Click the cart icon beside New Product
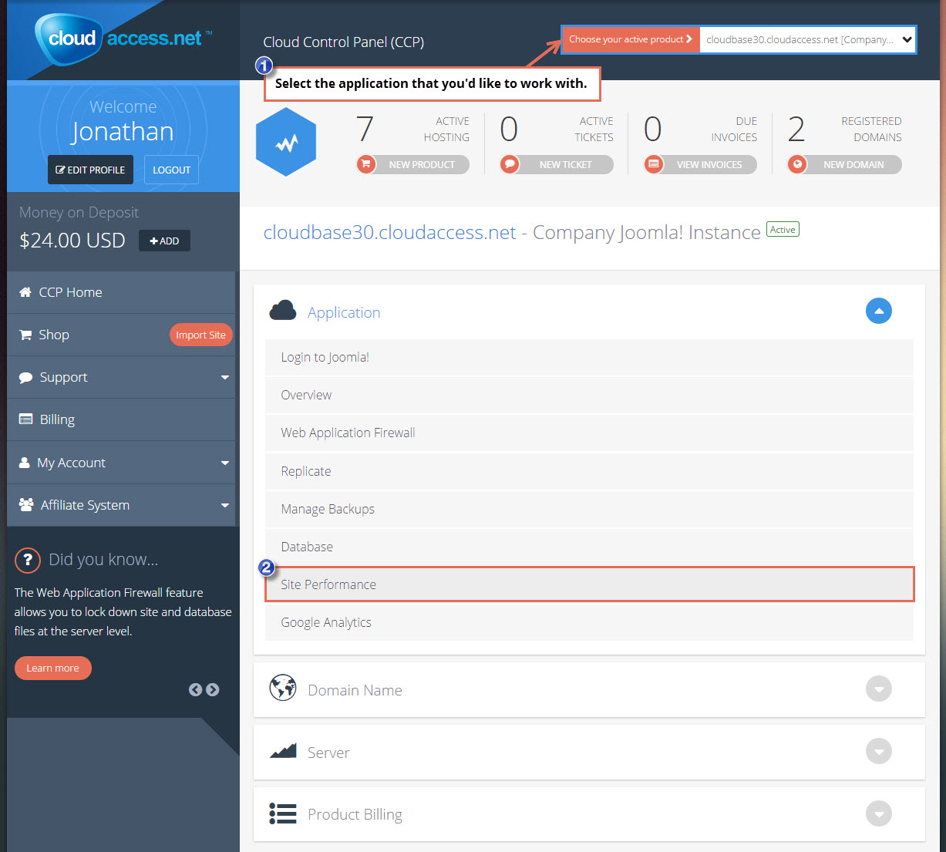 [x=366, y=164]
